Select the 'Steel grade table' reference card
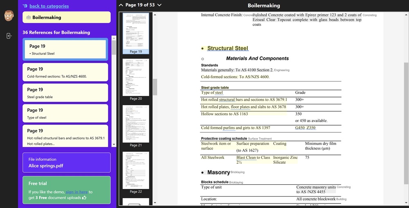409x208 pixels. pos(65,93)
